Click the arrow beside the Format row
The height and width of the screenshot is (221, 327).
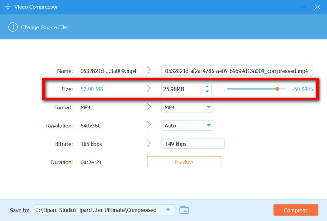(x=149, y=107)
